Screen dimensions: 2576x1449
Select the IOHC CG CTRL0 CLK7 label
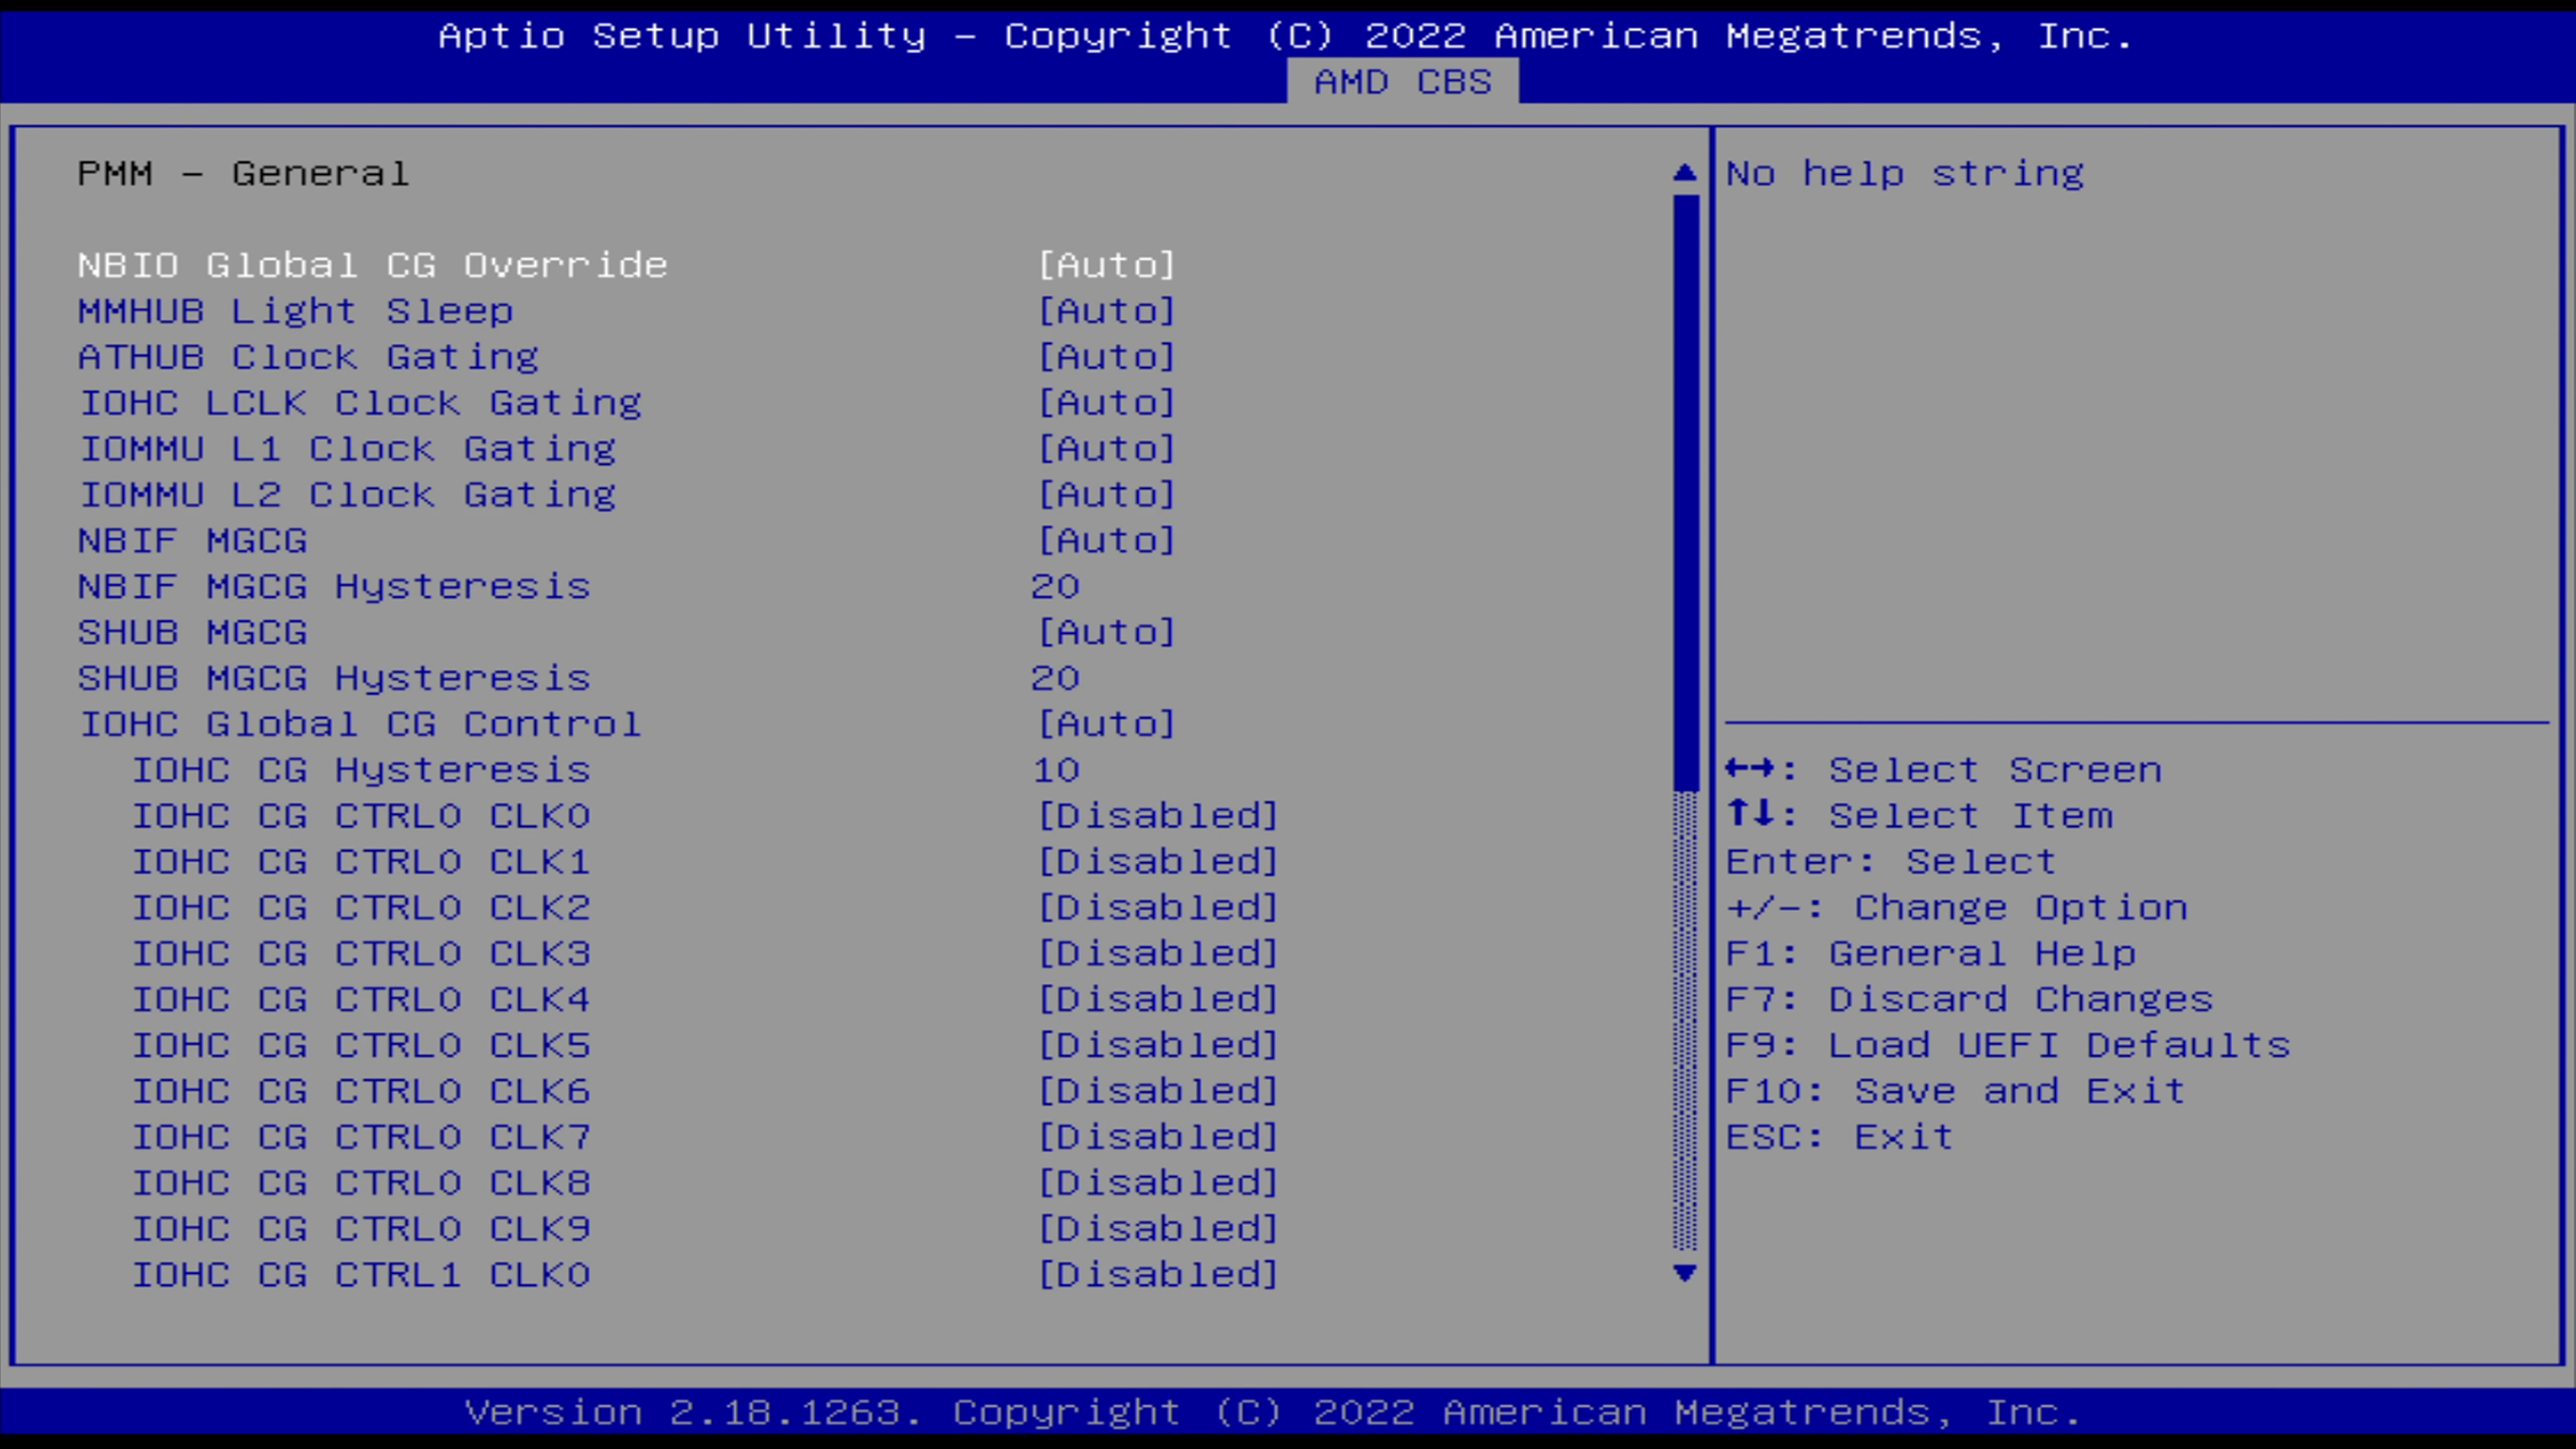click(361, 1138)
